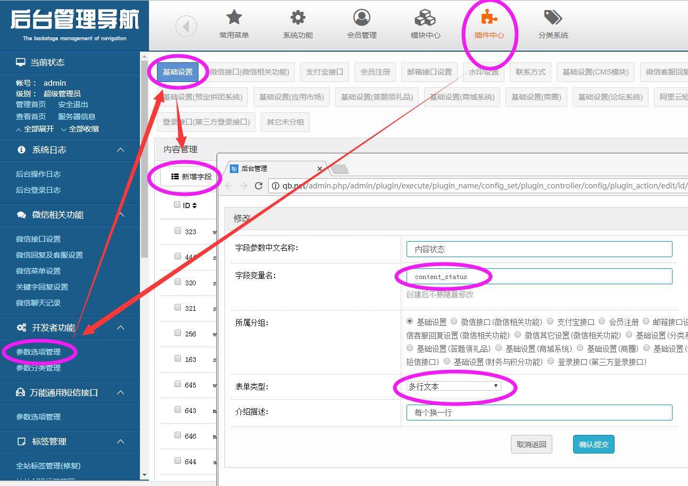Open the 表单类型 多行文本 dropdown

[x=454, y=386]
